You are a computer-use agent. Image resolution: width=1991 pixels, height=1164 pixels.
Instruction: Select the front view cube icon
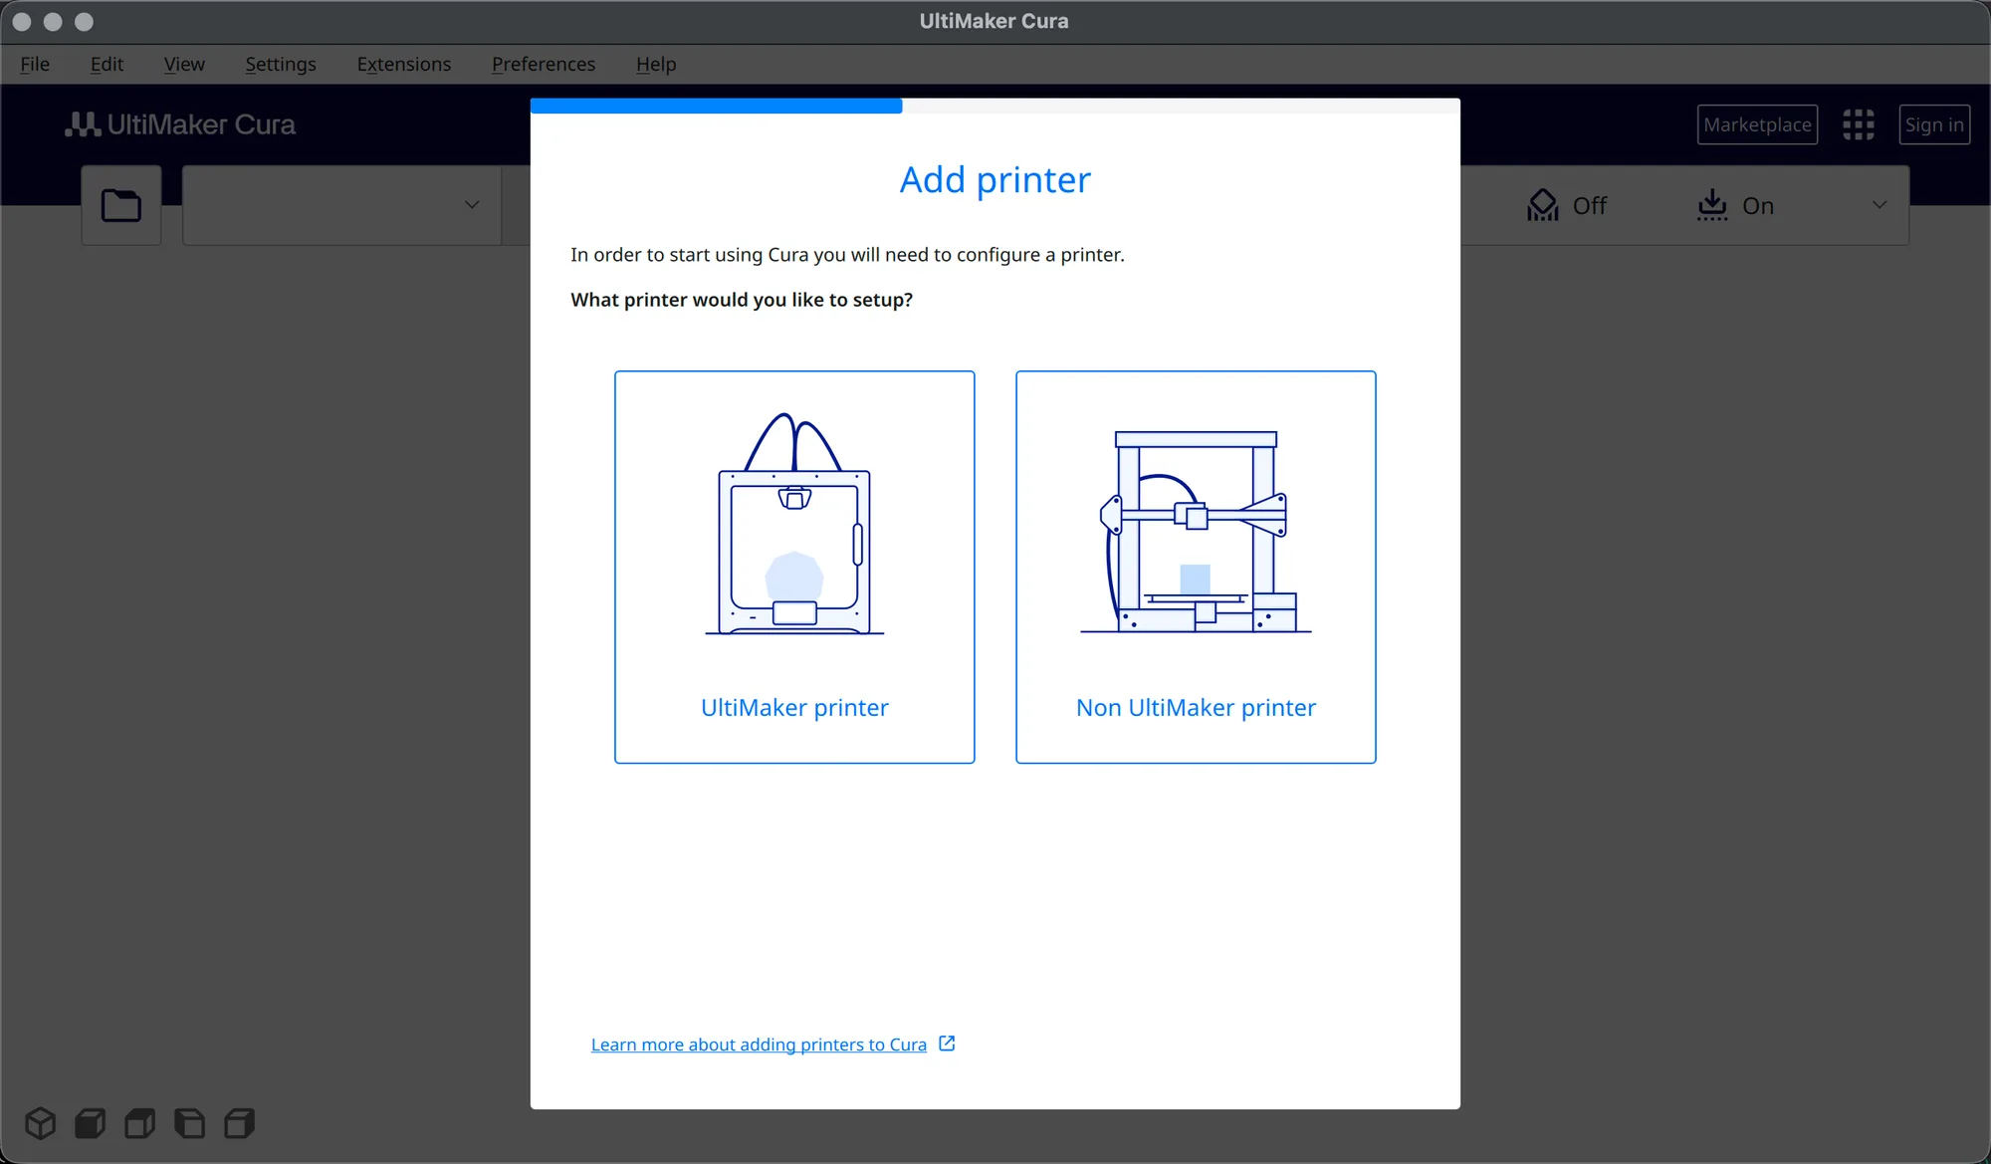pos(91,1123)
